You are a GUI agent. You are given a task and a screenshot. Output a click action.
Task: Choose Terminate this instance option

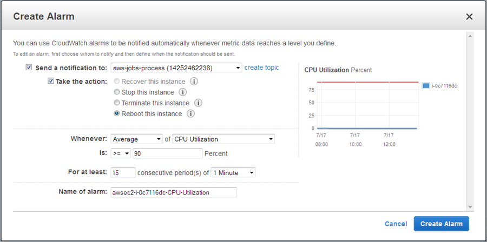(116, 103)
